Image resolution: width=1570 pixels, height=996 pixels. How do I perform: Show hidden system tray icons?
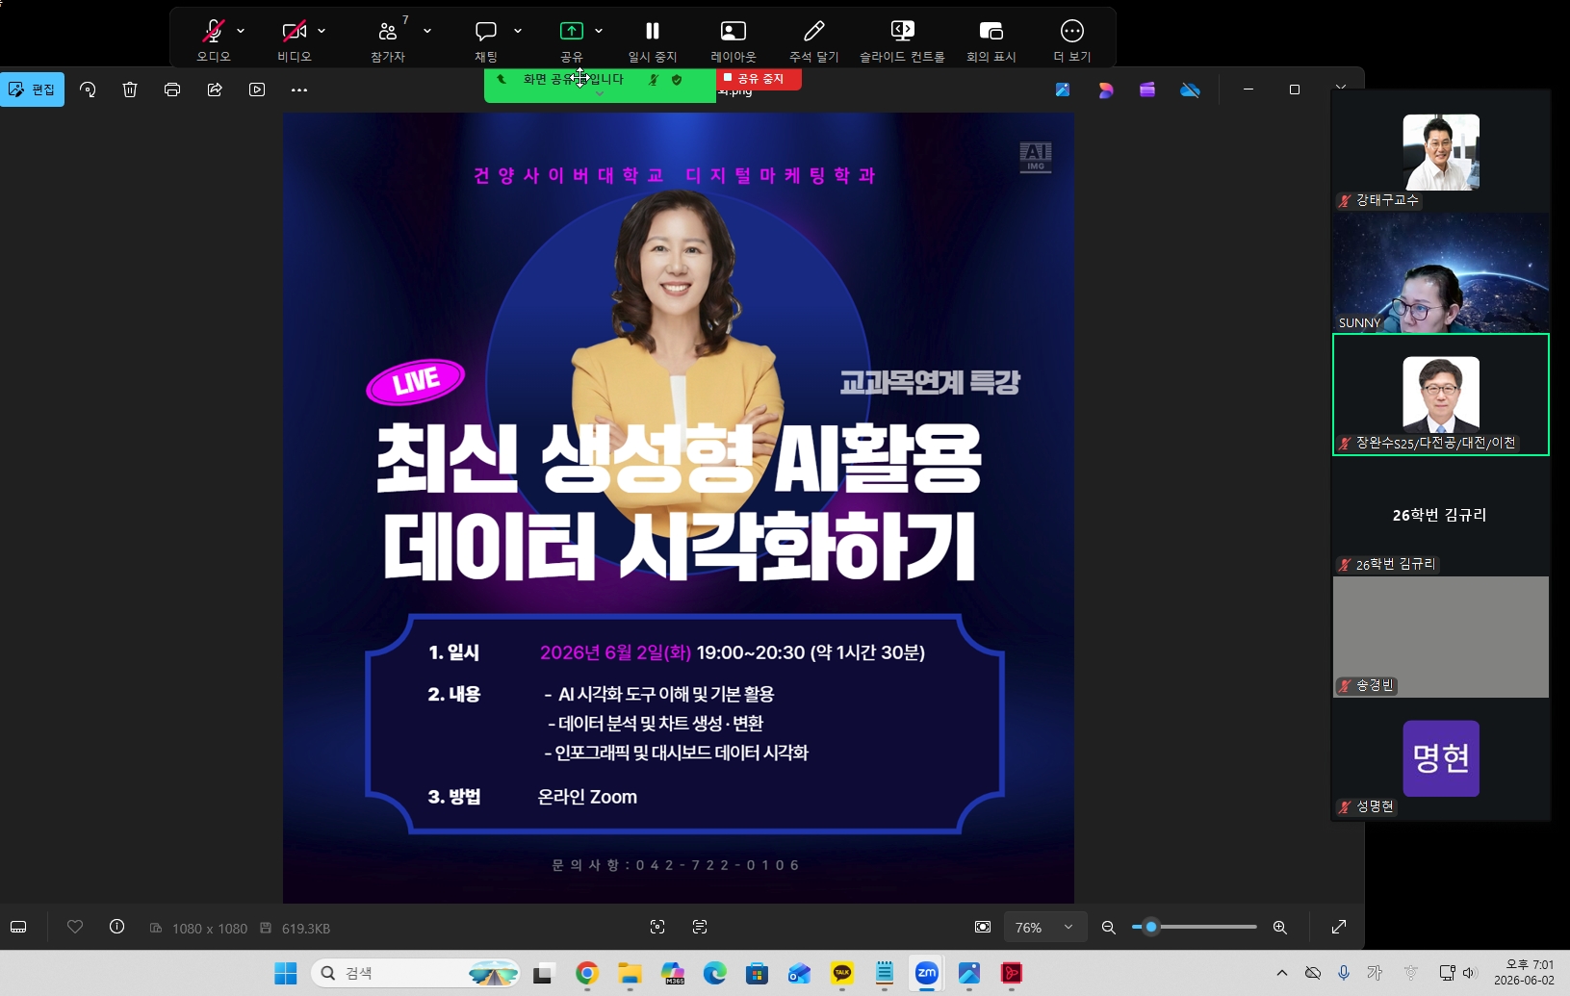tap(1282, 973)
